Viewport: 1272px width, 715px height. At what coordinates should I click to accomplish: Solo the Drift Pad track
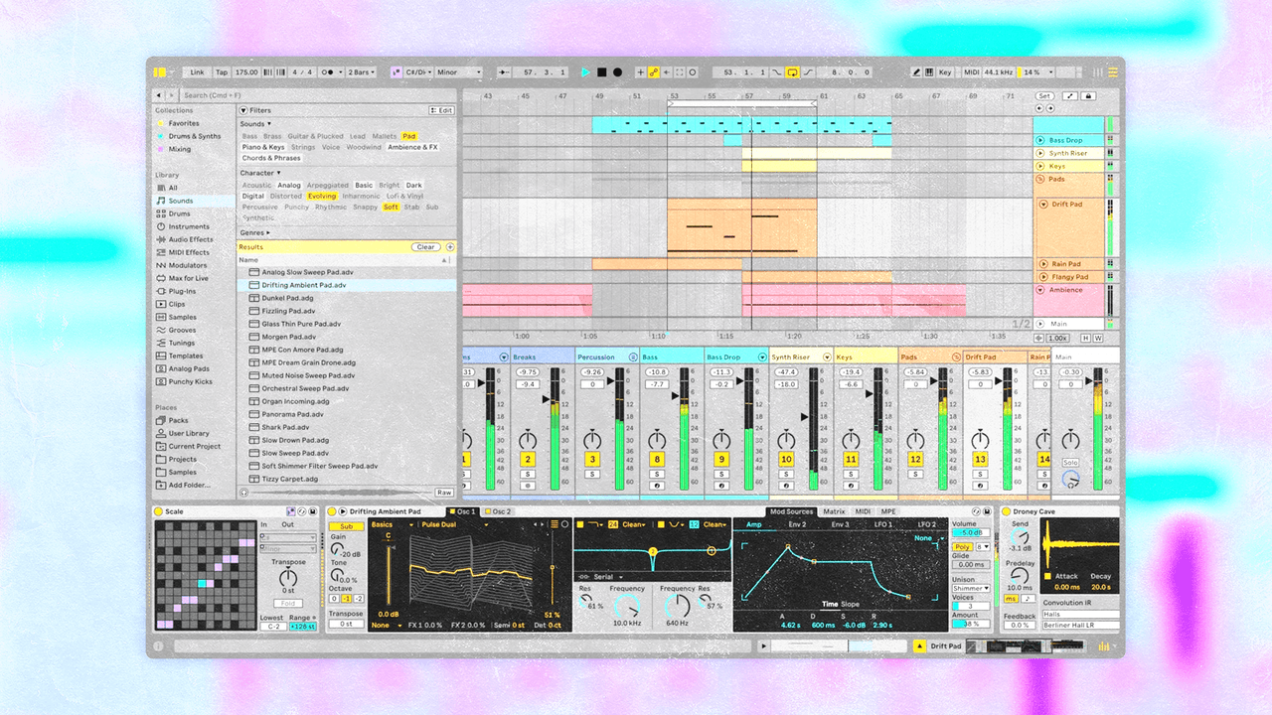click(981, 473)
